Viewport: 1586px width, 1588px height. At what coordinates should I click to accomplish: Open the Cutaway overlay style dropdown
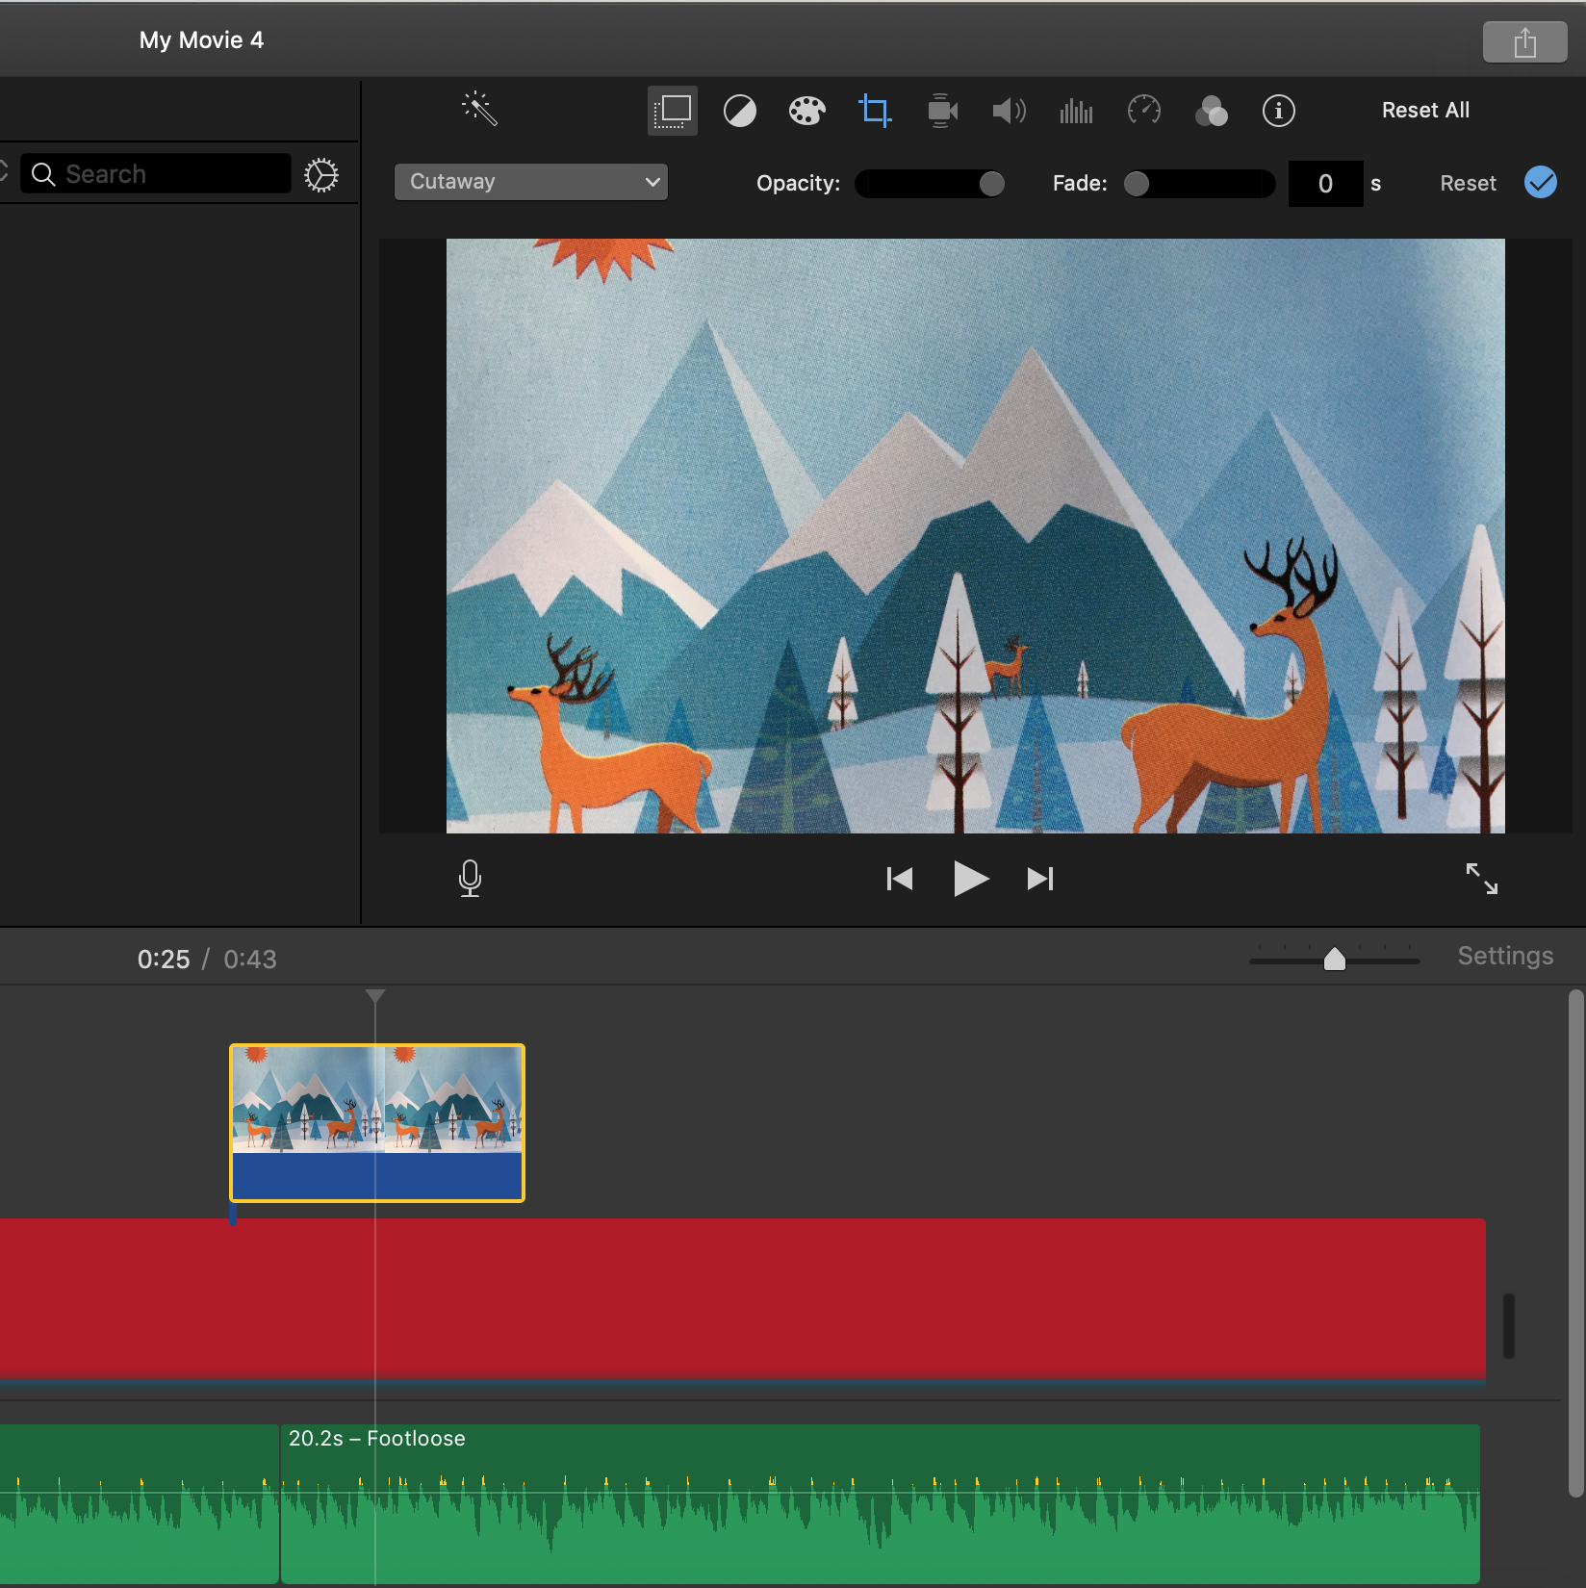click(530, 182)
